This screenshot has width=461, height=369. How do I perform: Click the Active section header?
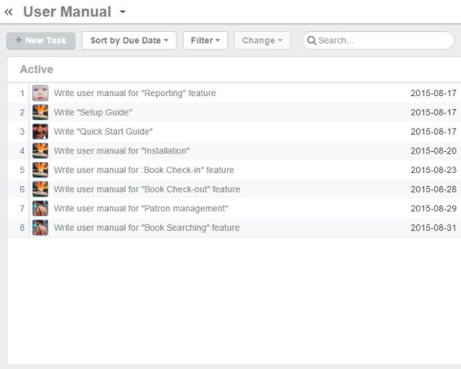click(x=36, y=70)
